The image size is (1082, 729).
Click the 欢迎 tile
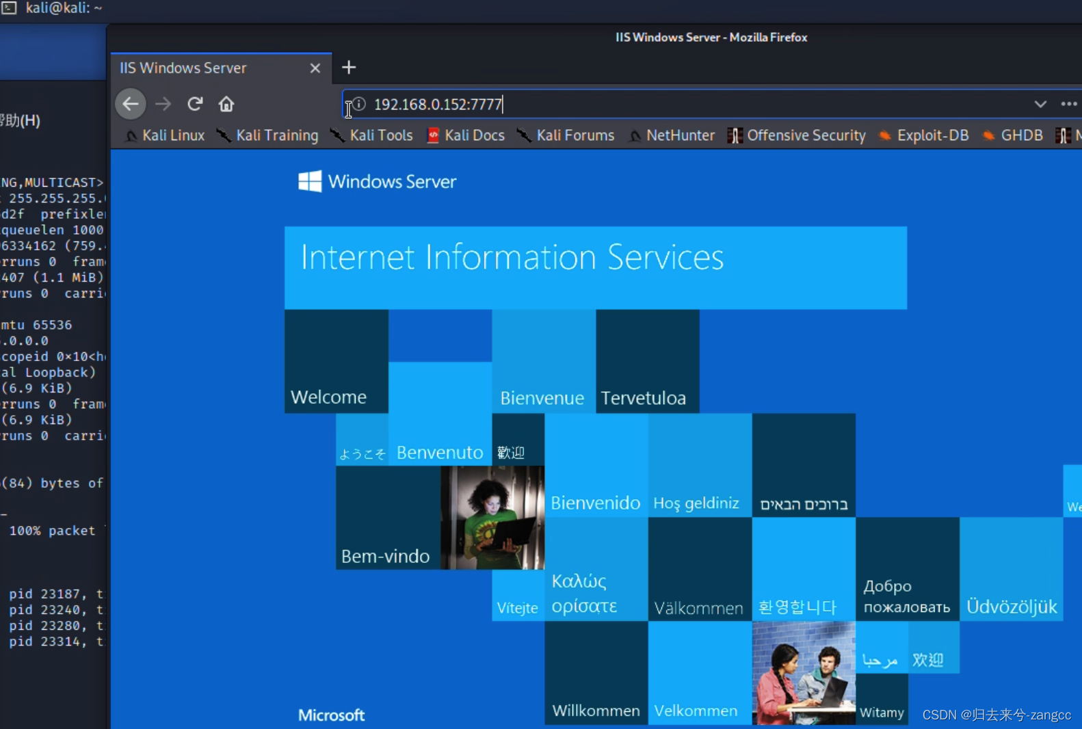click(x=934, y=647)
